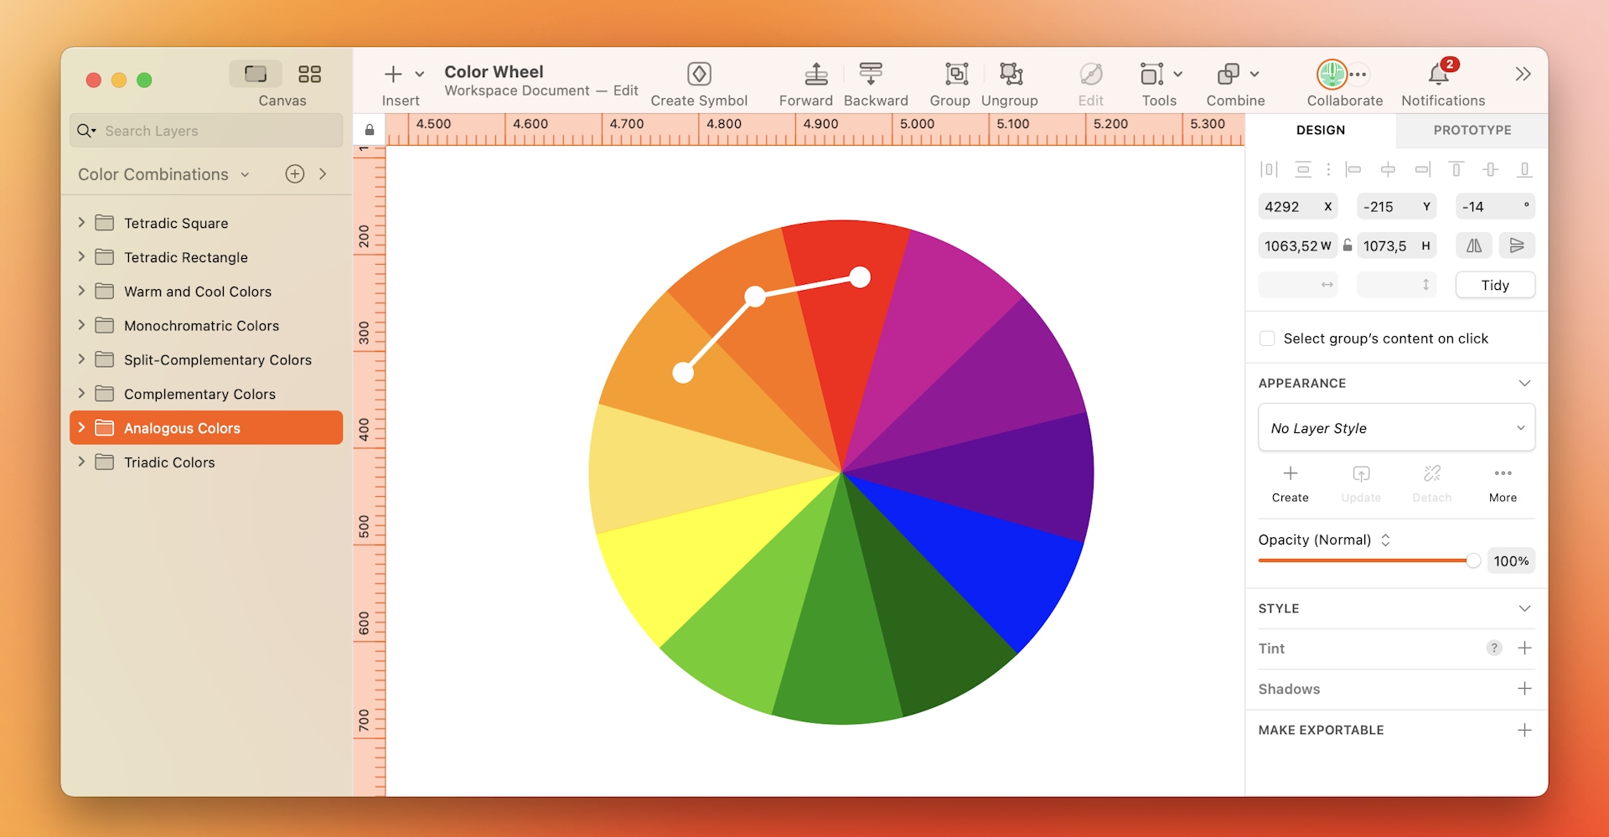Click Edit next to Workspace Document
Image resolution: width=1609 pixels, height=837 pixels.
coord(626,90)
